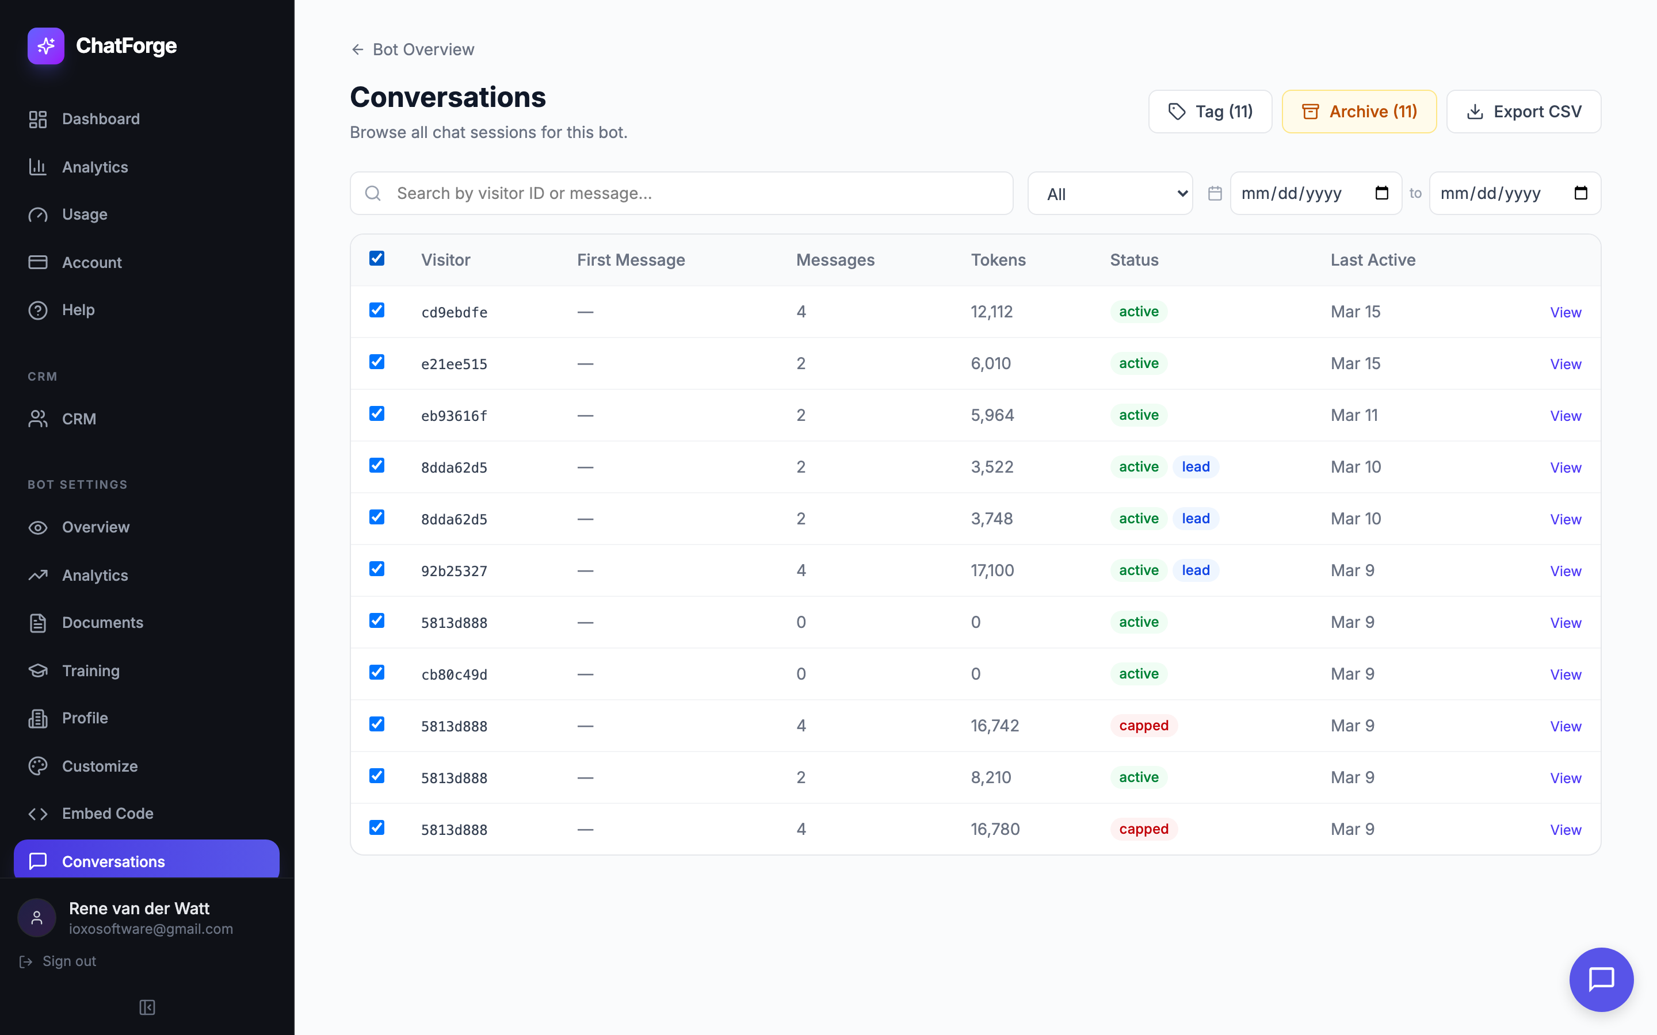
Task: Click the ChatForge sparkle logo
Action: click(46, 46)
